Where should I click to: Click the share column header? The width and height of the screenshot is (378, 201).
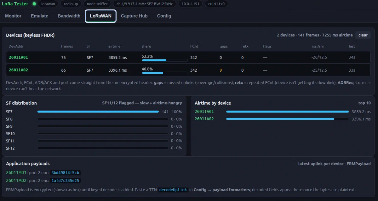tap(146, 46)
